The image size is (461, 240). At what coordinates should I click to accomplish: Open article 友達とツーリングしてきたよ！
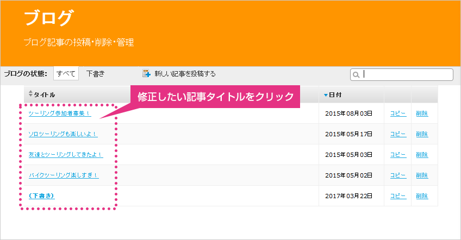(66, 155)
